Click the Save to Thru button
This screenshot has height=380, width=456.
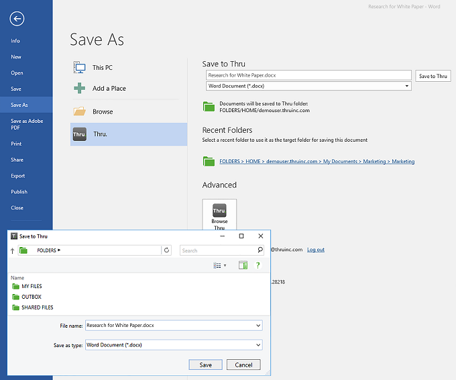(433, 76)
